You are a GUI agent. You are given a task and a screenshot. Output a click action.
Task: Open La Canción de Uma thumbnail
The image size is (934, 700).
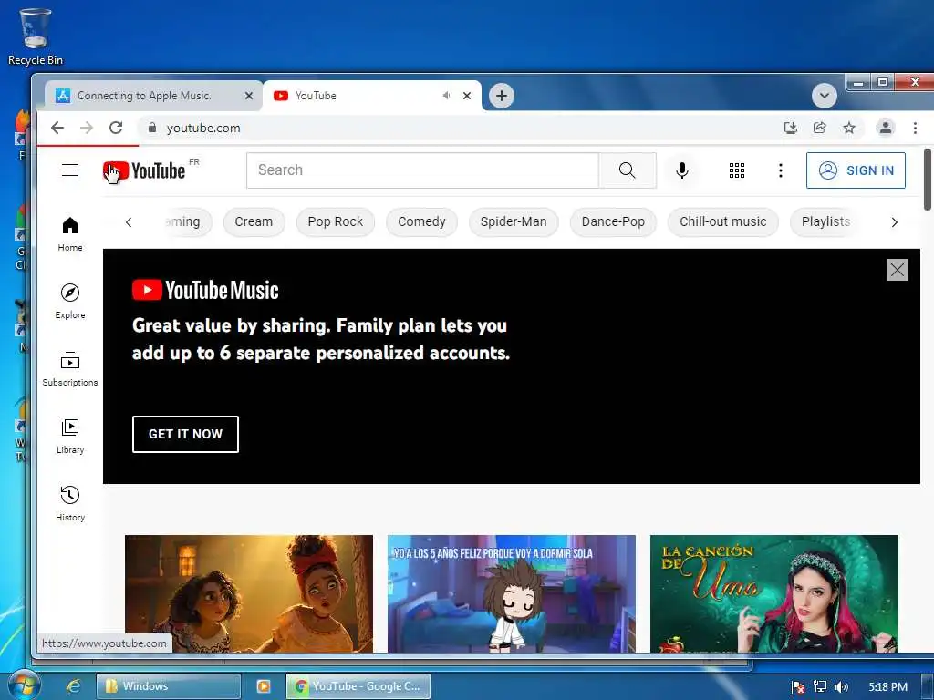774,593
